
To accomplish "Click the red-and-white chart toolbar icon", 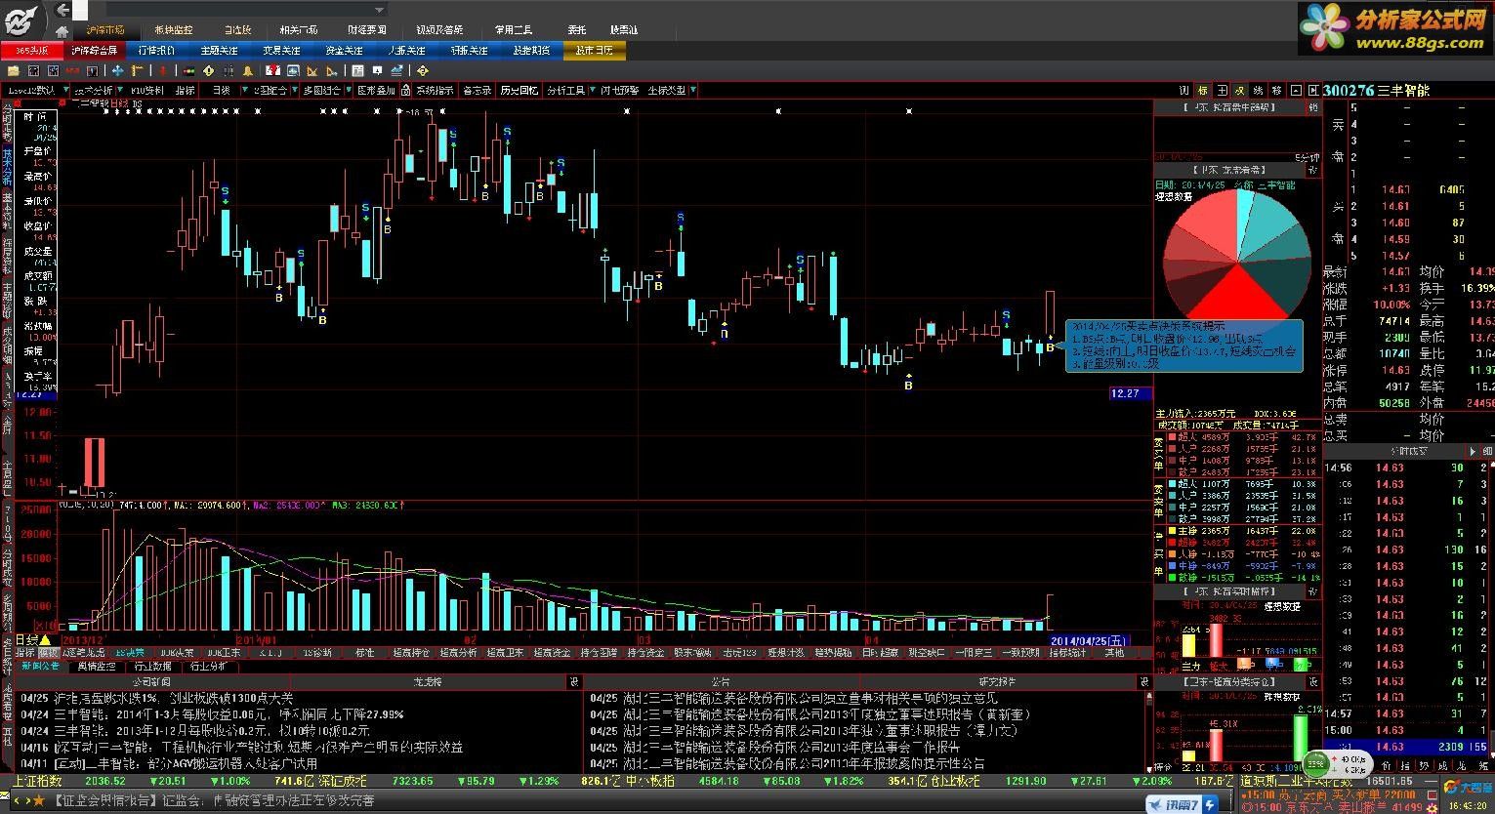I will coord(272,71).
